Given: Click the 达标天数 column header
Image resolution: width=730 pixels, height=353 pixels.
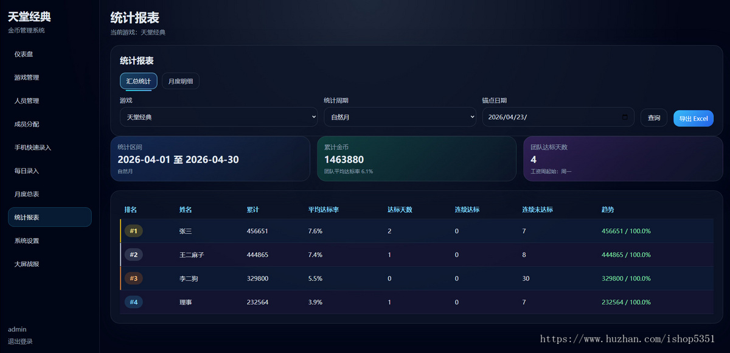Looking at the screenshot, I should tap(400, 209).
